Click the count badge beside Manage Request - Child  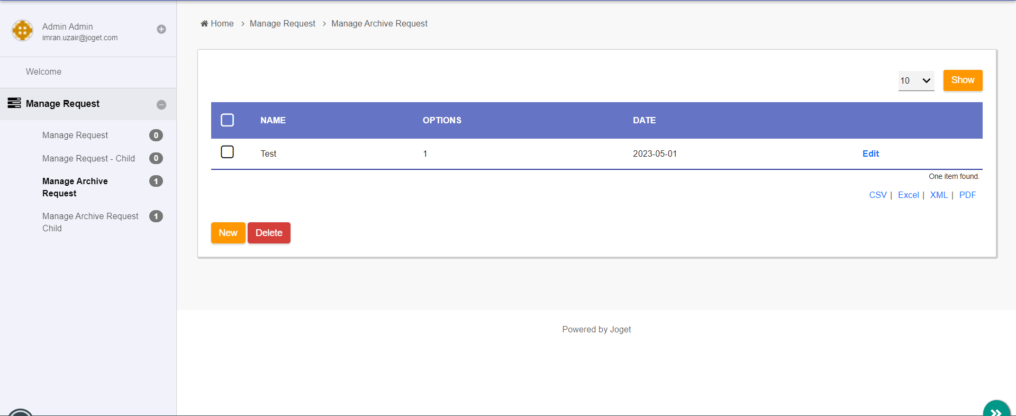pos(156,158)
